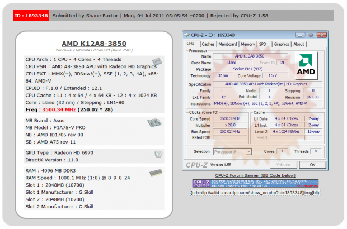This screenshot has height=229, width=347.
Task: Click the GPU Type : Radeon HD 6970 line
Action: (x=59, y=152)
